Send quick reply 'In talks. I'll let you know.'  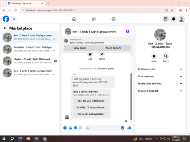(x=91, y=108)
